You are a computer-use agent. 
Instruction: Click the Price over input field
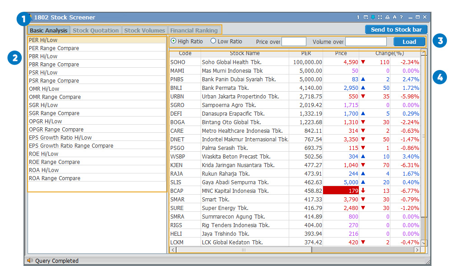294,42
